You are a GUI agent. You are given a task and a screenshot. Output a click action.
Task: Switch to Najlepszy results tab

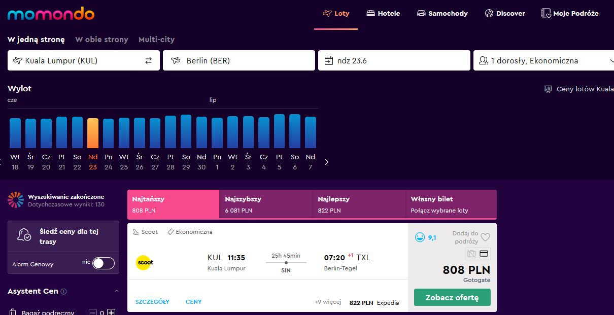pyautogui.click(x=359, y=204)
